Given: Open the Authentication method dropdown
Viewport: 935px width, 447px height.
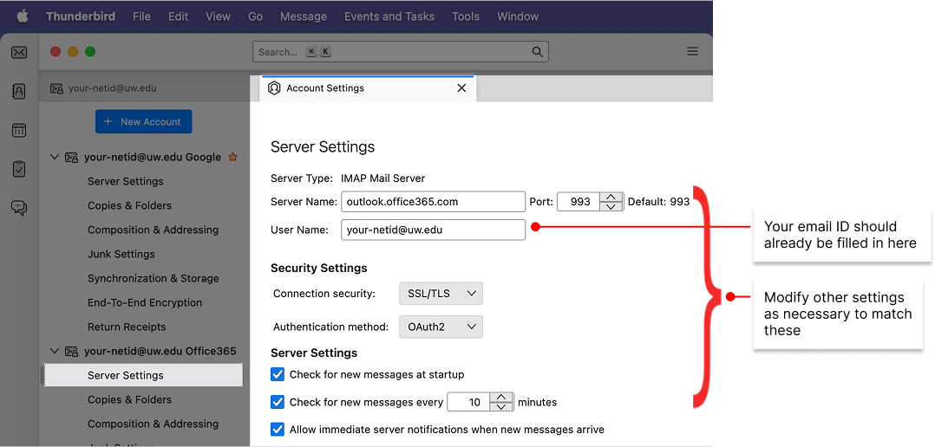Looking at the screenshot, I should 441,327.
